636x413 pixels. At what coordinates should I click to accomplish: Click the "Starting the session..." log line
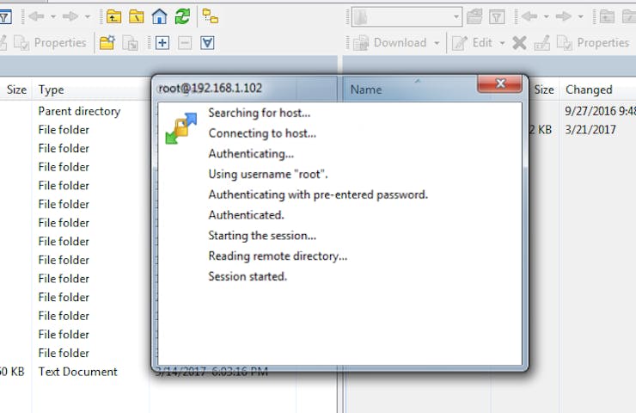pyautogui.click(x=262, y=236)
